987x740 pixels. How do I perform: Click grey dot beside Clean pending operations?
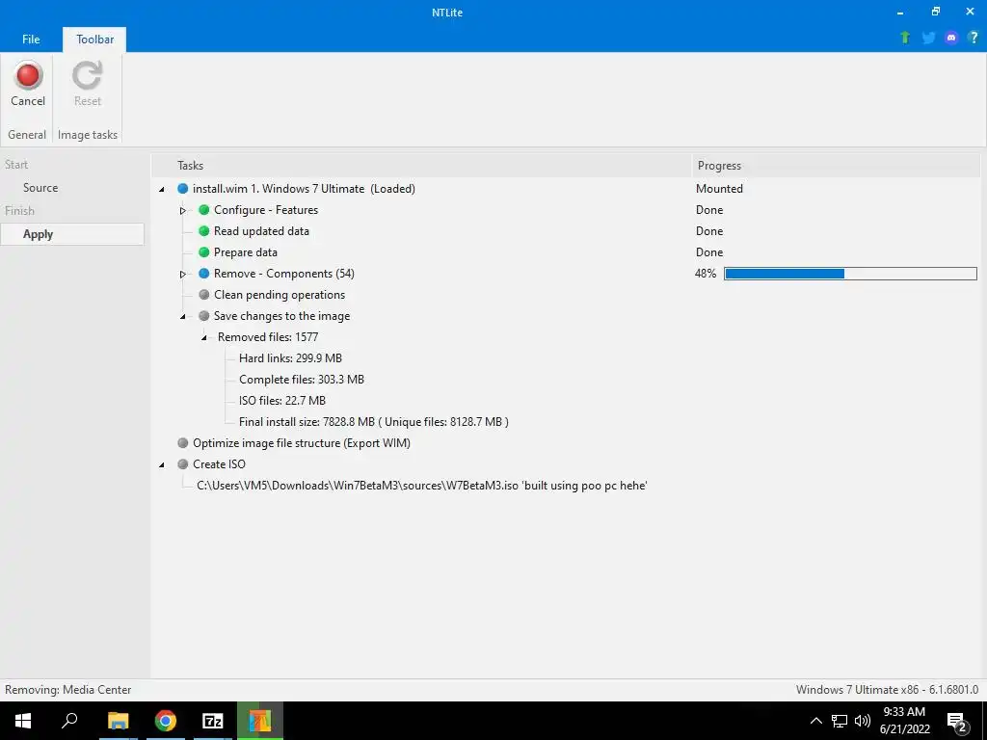tap(204, 295)
